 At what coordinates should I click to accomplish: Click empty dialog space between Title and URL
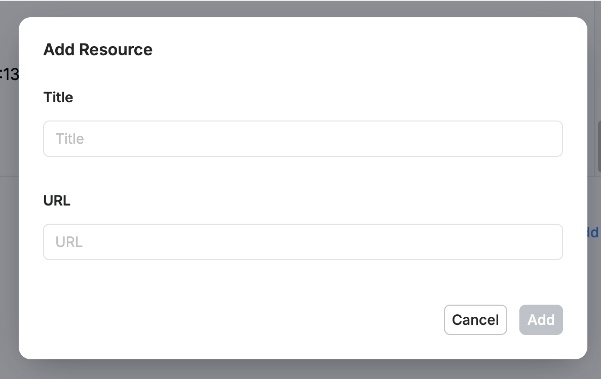303,178
